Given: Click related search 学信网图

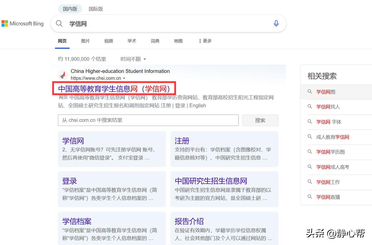Looking at the screenshot, I should [x=326, y=92].
